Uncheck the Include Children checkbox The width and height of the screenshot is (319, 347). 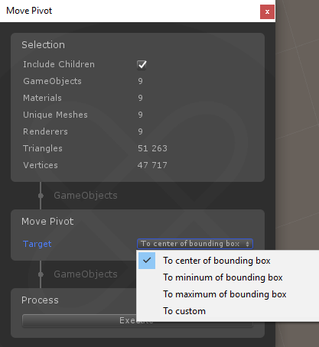pyautogui.click(x=142, y=65)
